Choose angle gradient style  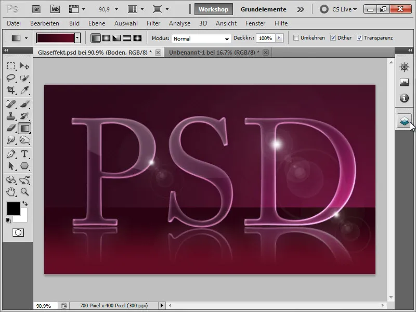tap(116, 38)
